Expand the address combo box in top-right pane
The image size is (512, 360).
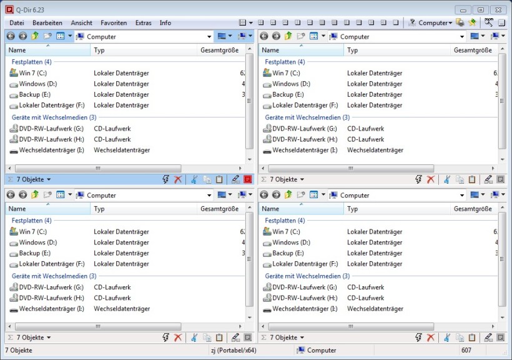[x=462, y=36]
